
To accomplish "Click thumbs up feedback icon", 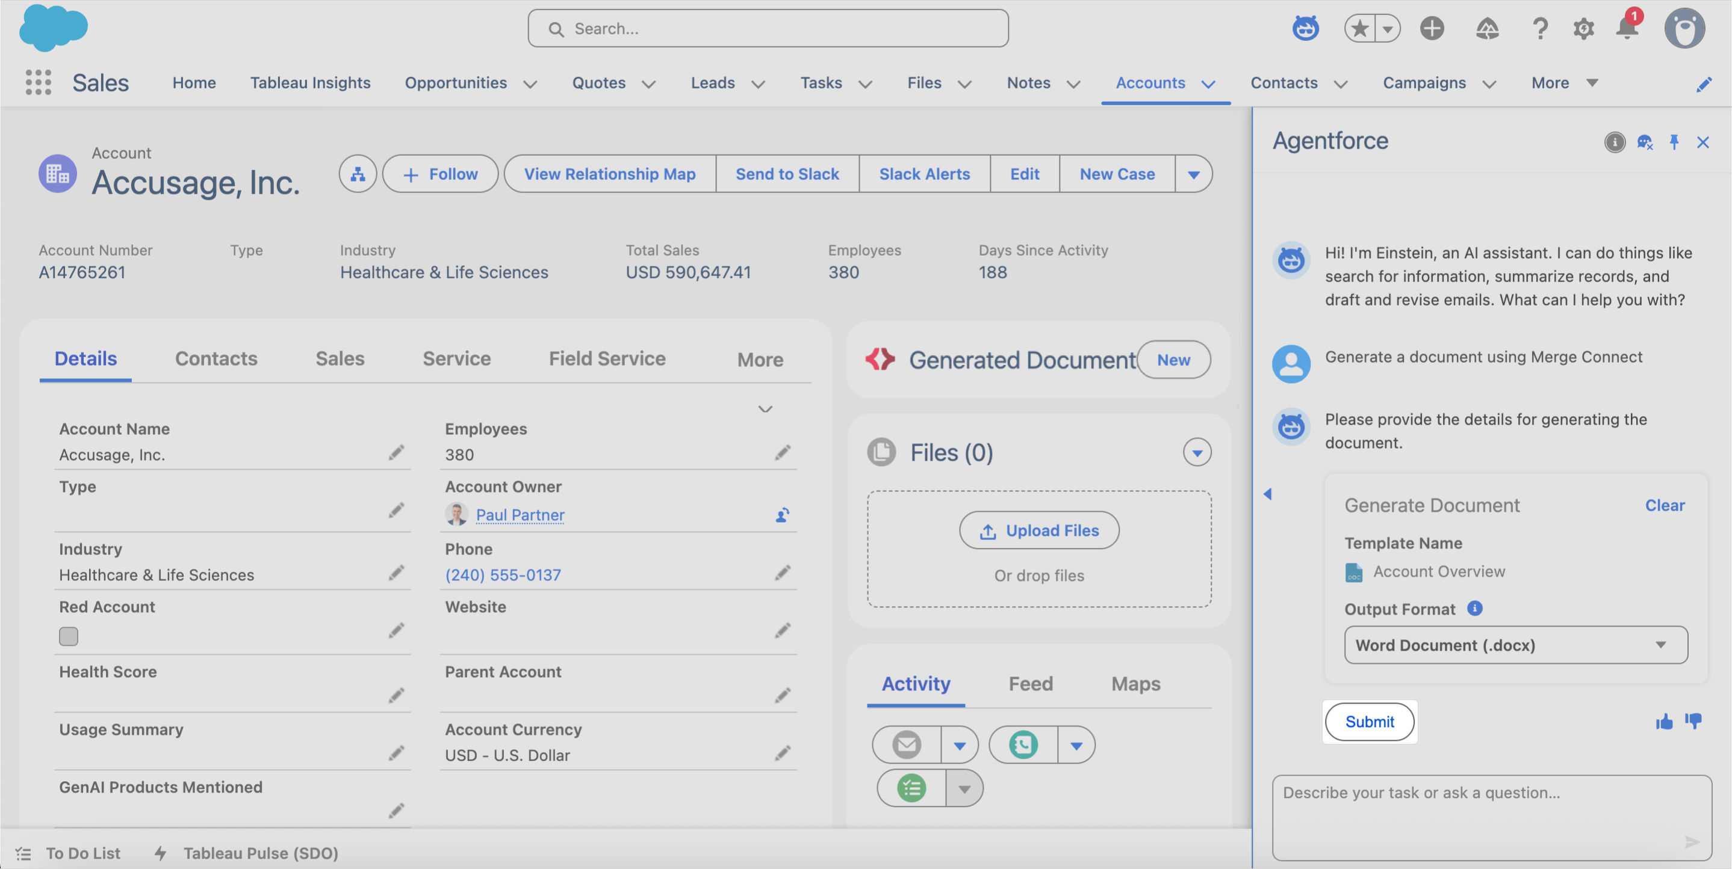I will coord(1664,721).
